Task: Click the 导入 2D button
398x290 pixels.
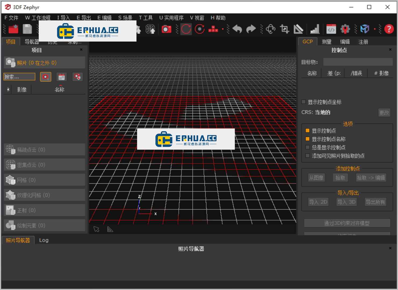Action: pyautogui.click(x=318, y=202)
